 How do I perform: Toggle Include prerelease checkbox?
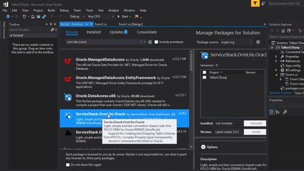click(156, 42)
